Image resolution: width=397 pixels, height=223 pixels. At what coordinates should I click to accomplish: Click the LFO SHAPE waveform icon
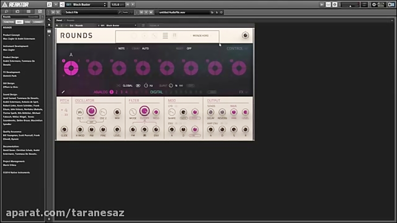(172, 112)
